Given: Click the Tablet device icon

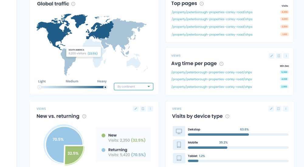Looking at the screenshot, I should (179, 158).
